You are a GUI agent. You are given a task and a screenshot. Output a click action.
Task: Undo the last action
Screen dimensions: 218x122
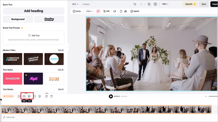point(135,4)
